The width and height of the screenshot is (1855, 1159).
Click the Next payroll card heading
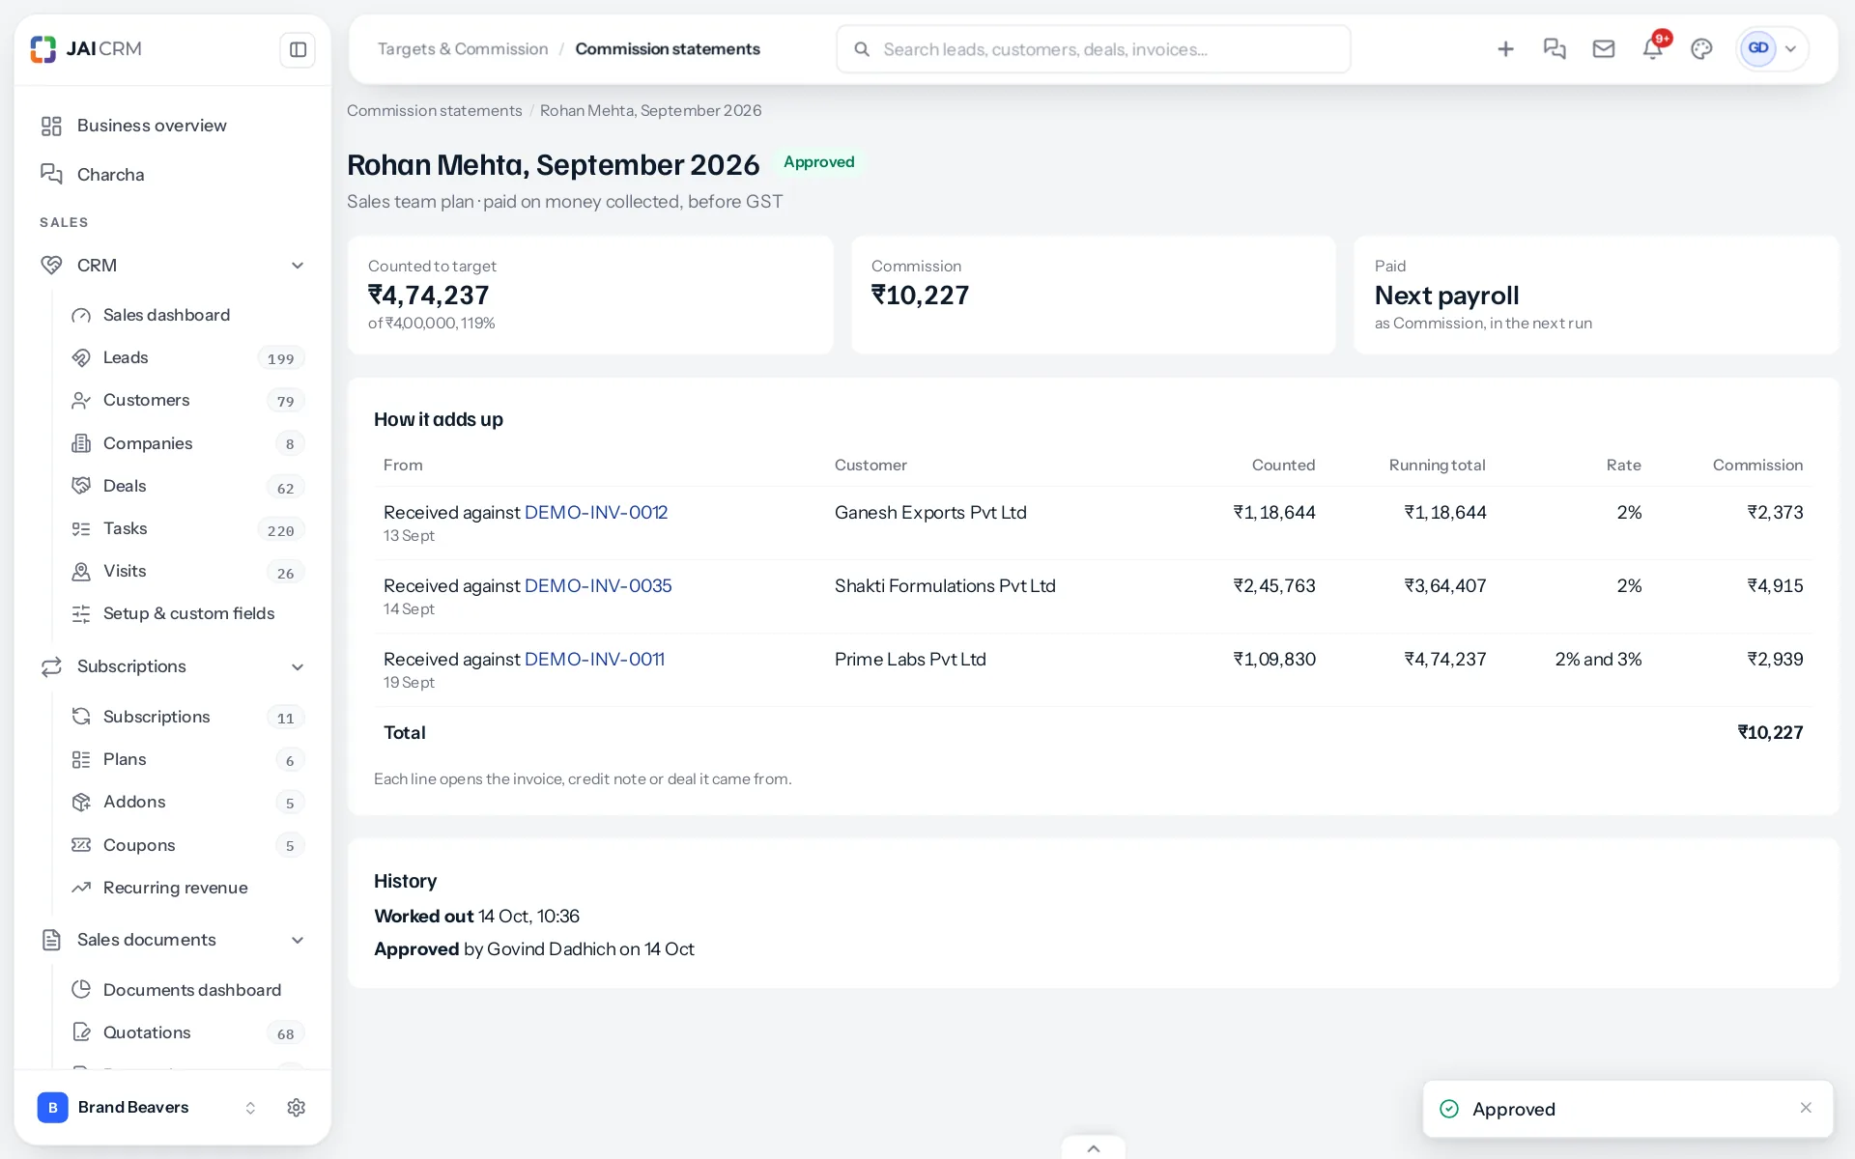point(1447,296)
